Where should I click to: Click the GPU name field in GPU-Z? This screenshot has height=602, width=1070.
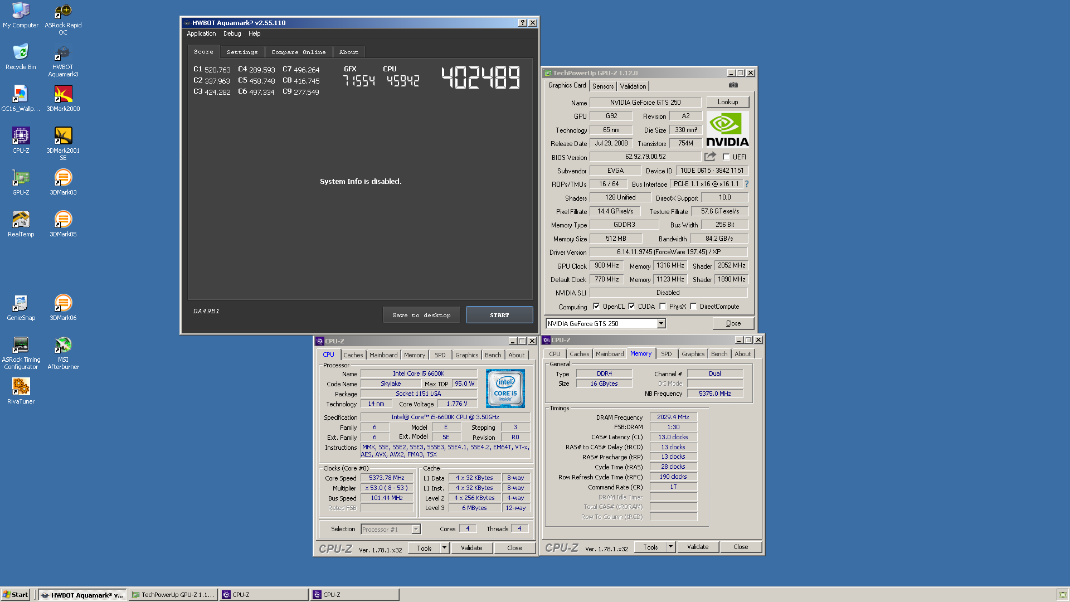coord(645,103)
